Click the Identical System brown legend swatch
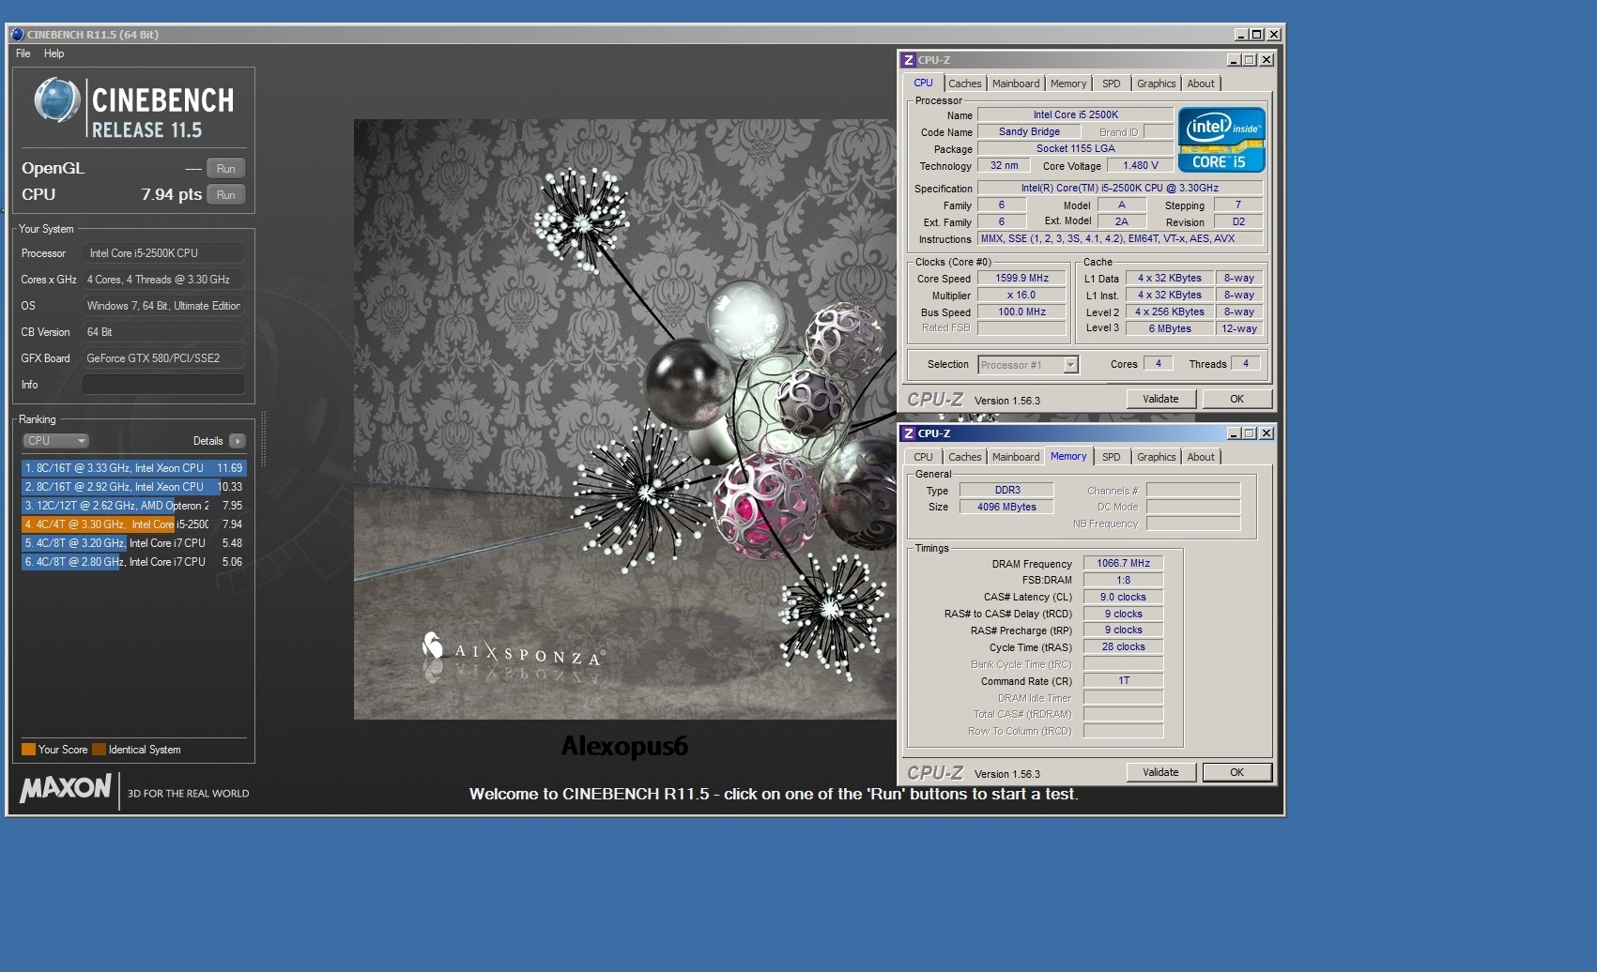This screenshot has height=972, width=1597. click(99, 750)
